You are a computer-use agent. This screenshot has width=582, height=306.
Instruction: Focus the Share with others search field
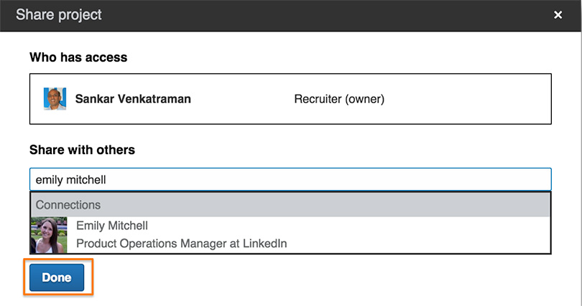tap(287, 179)
